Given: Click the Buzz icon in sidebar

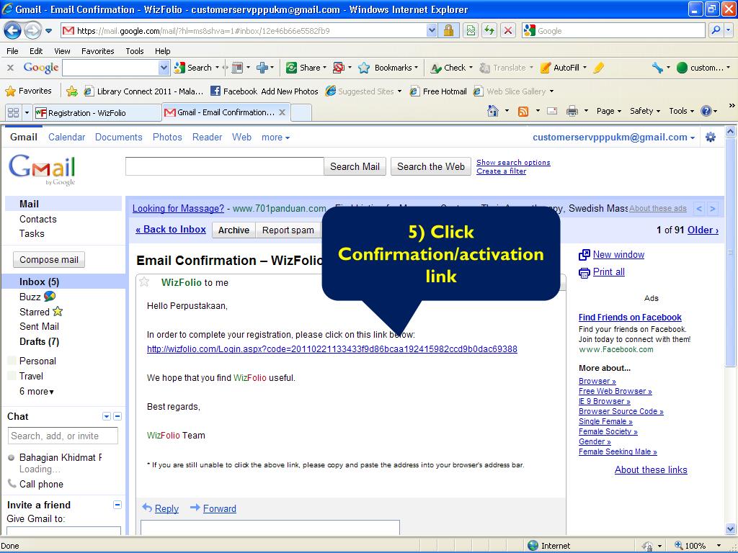Looking at the screenshot, I should coord(50,296).
